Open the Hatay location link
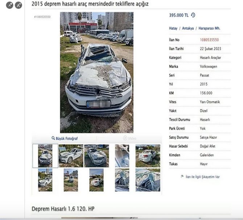 pyautogui.click(x=173, y=28)
